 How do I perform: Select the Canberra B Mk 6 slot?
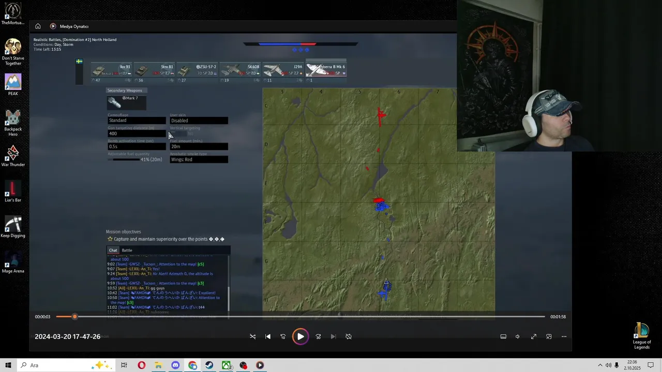326,70
